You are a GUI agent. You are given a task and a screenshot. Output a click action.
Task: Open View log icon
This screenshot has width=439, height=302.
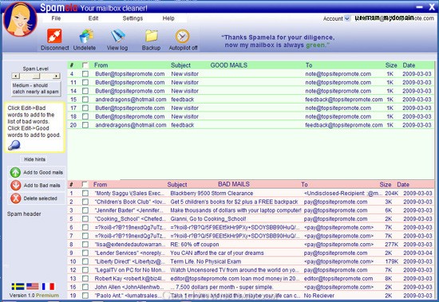[118, 36]
